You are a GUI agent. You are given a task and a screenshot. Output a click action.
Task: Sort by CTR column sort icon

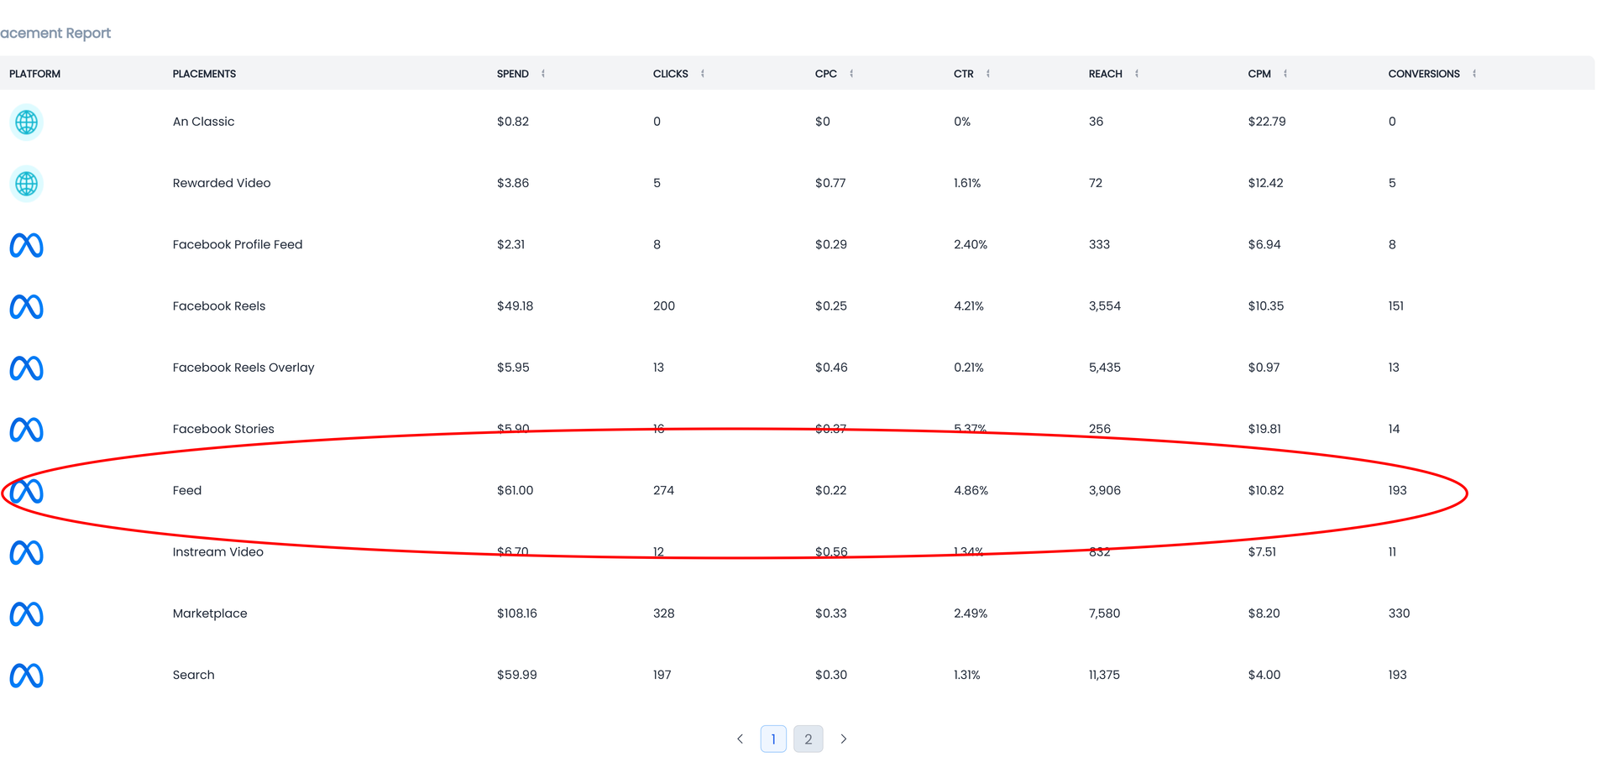pyautogui.click(x=988, y=74)
